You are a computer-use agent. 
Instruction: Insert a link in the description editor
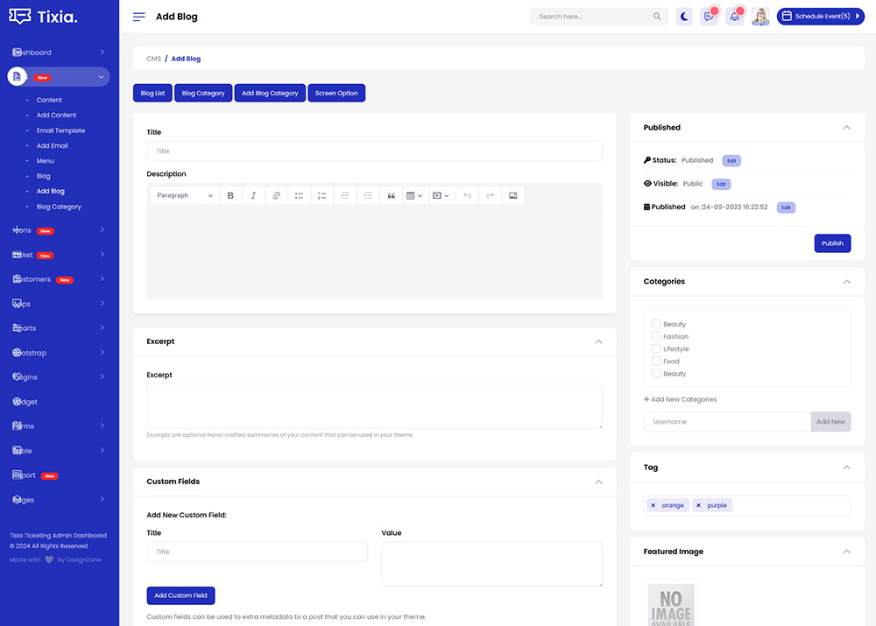pyautogui.click(x=276, y=195)
